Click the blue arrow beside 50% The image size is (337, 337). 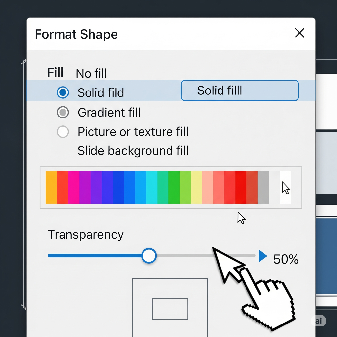click(x=263, y=256)
